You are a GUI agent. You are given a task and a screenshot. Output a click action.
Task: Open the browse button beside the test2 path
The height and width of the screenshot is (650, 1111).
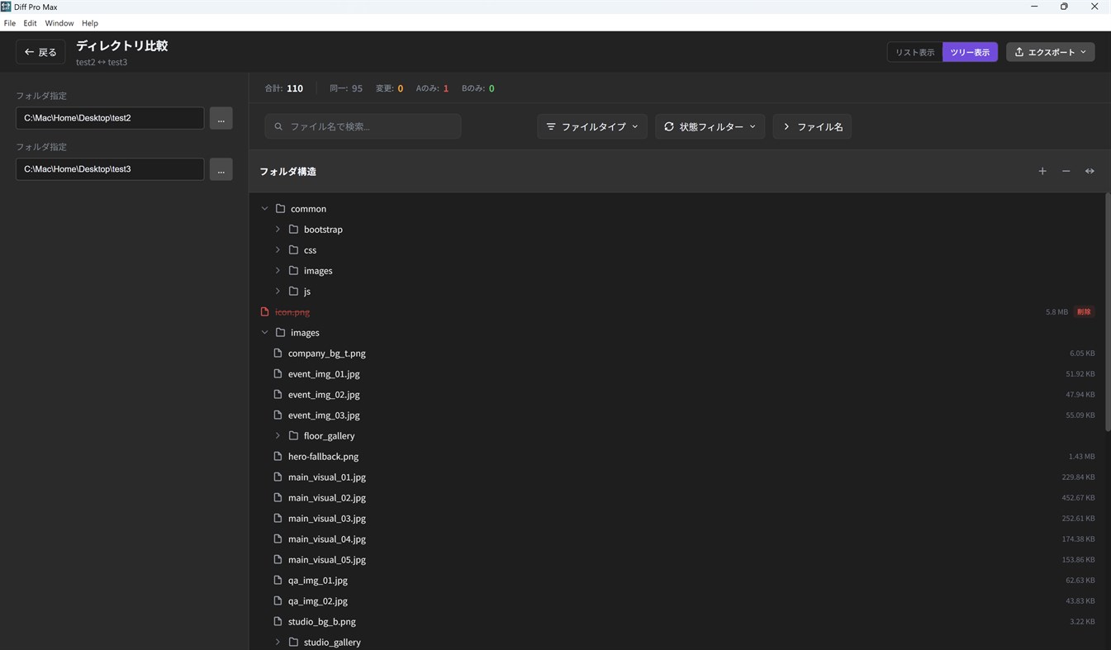click(221, 118)
